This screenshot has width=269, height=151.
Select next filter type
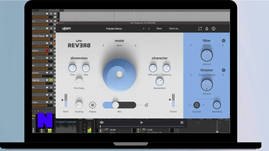[x=223, y=45]
